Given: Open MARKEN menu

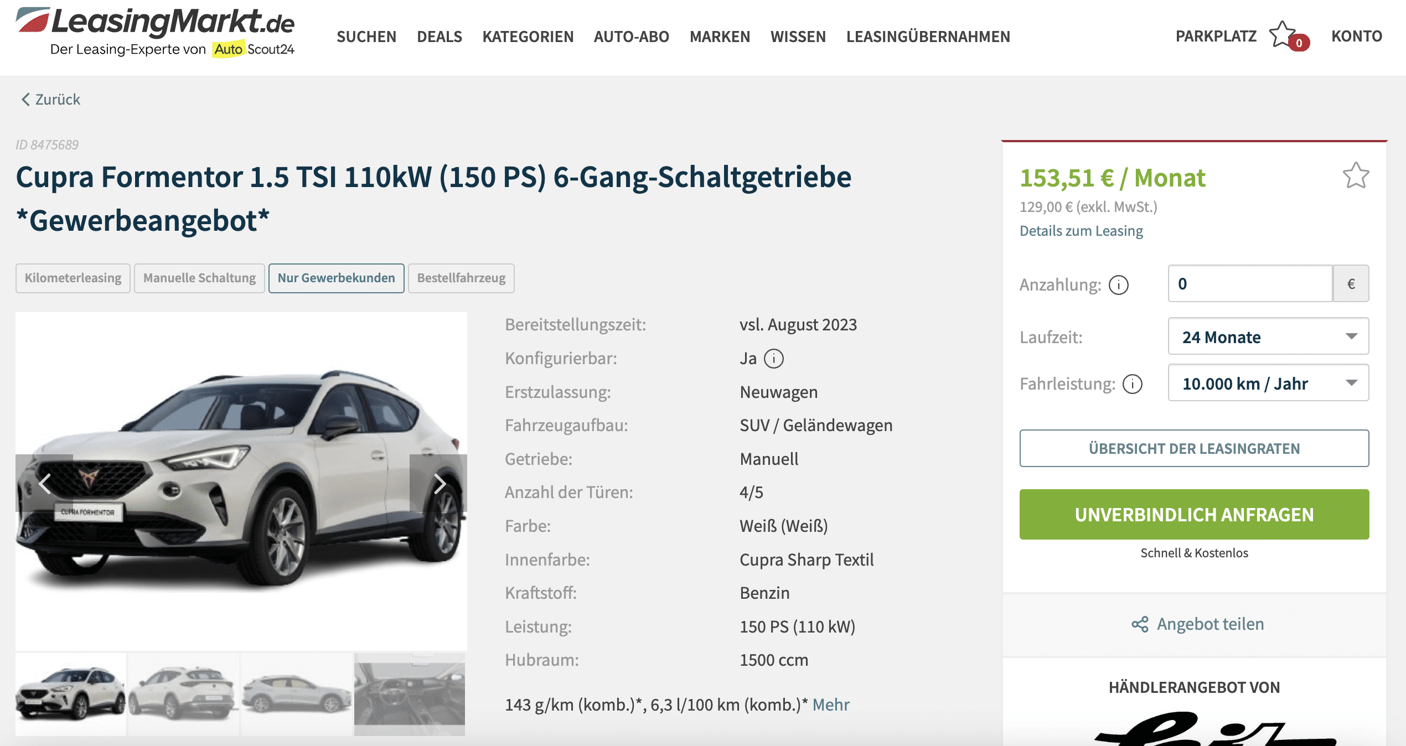Looking at the screenshot, I should click(720, 37).
